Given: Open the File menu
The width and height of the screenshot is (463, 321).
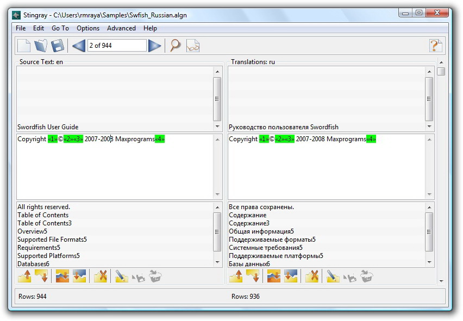Looking at the screenshot, I should coord(21,28).
